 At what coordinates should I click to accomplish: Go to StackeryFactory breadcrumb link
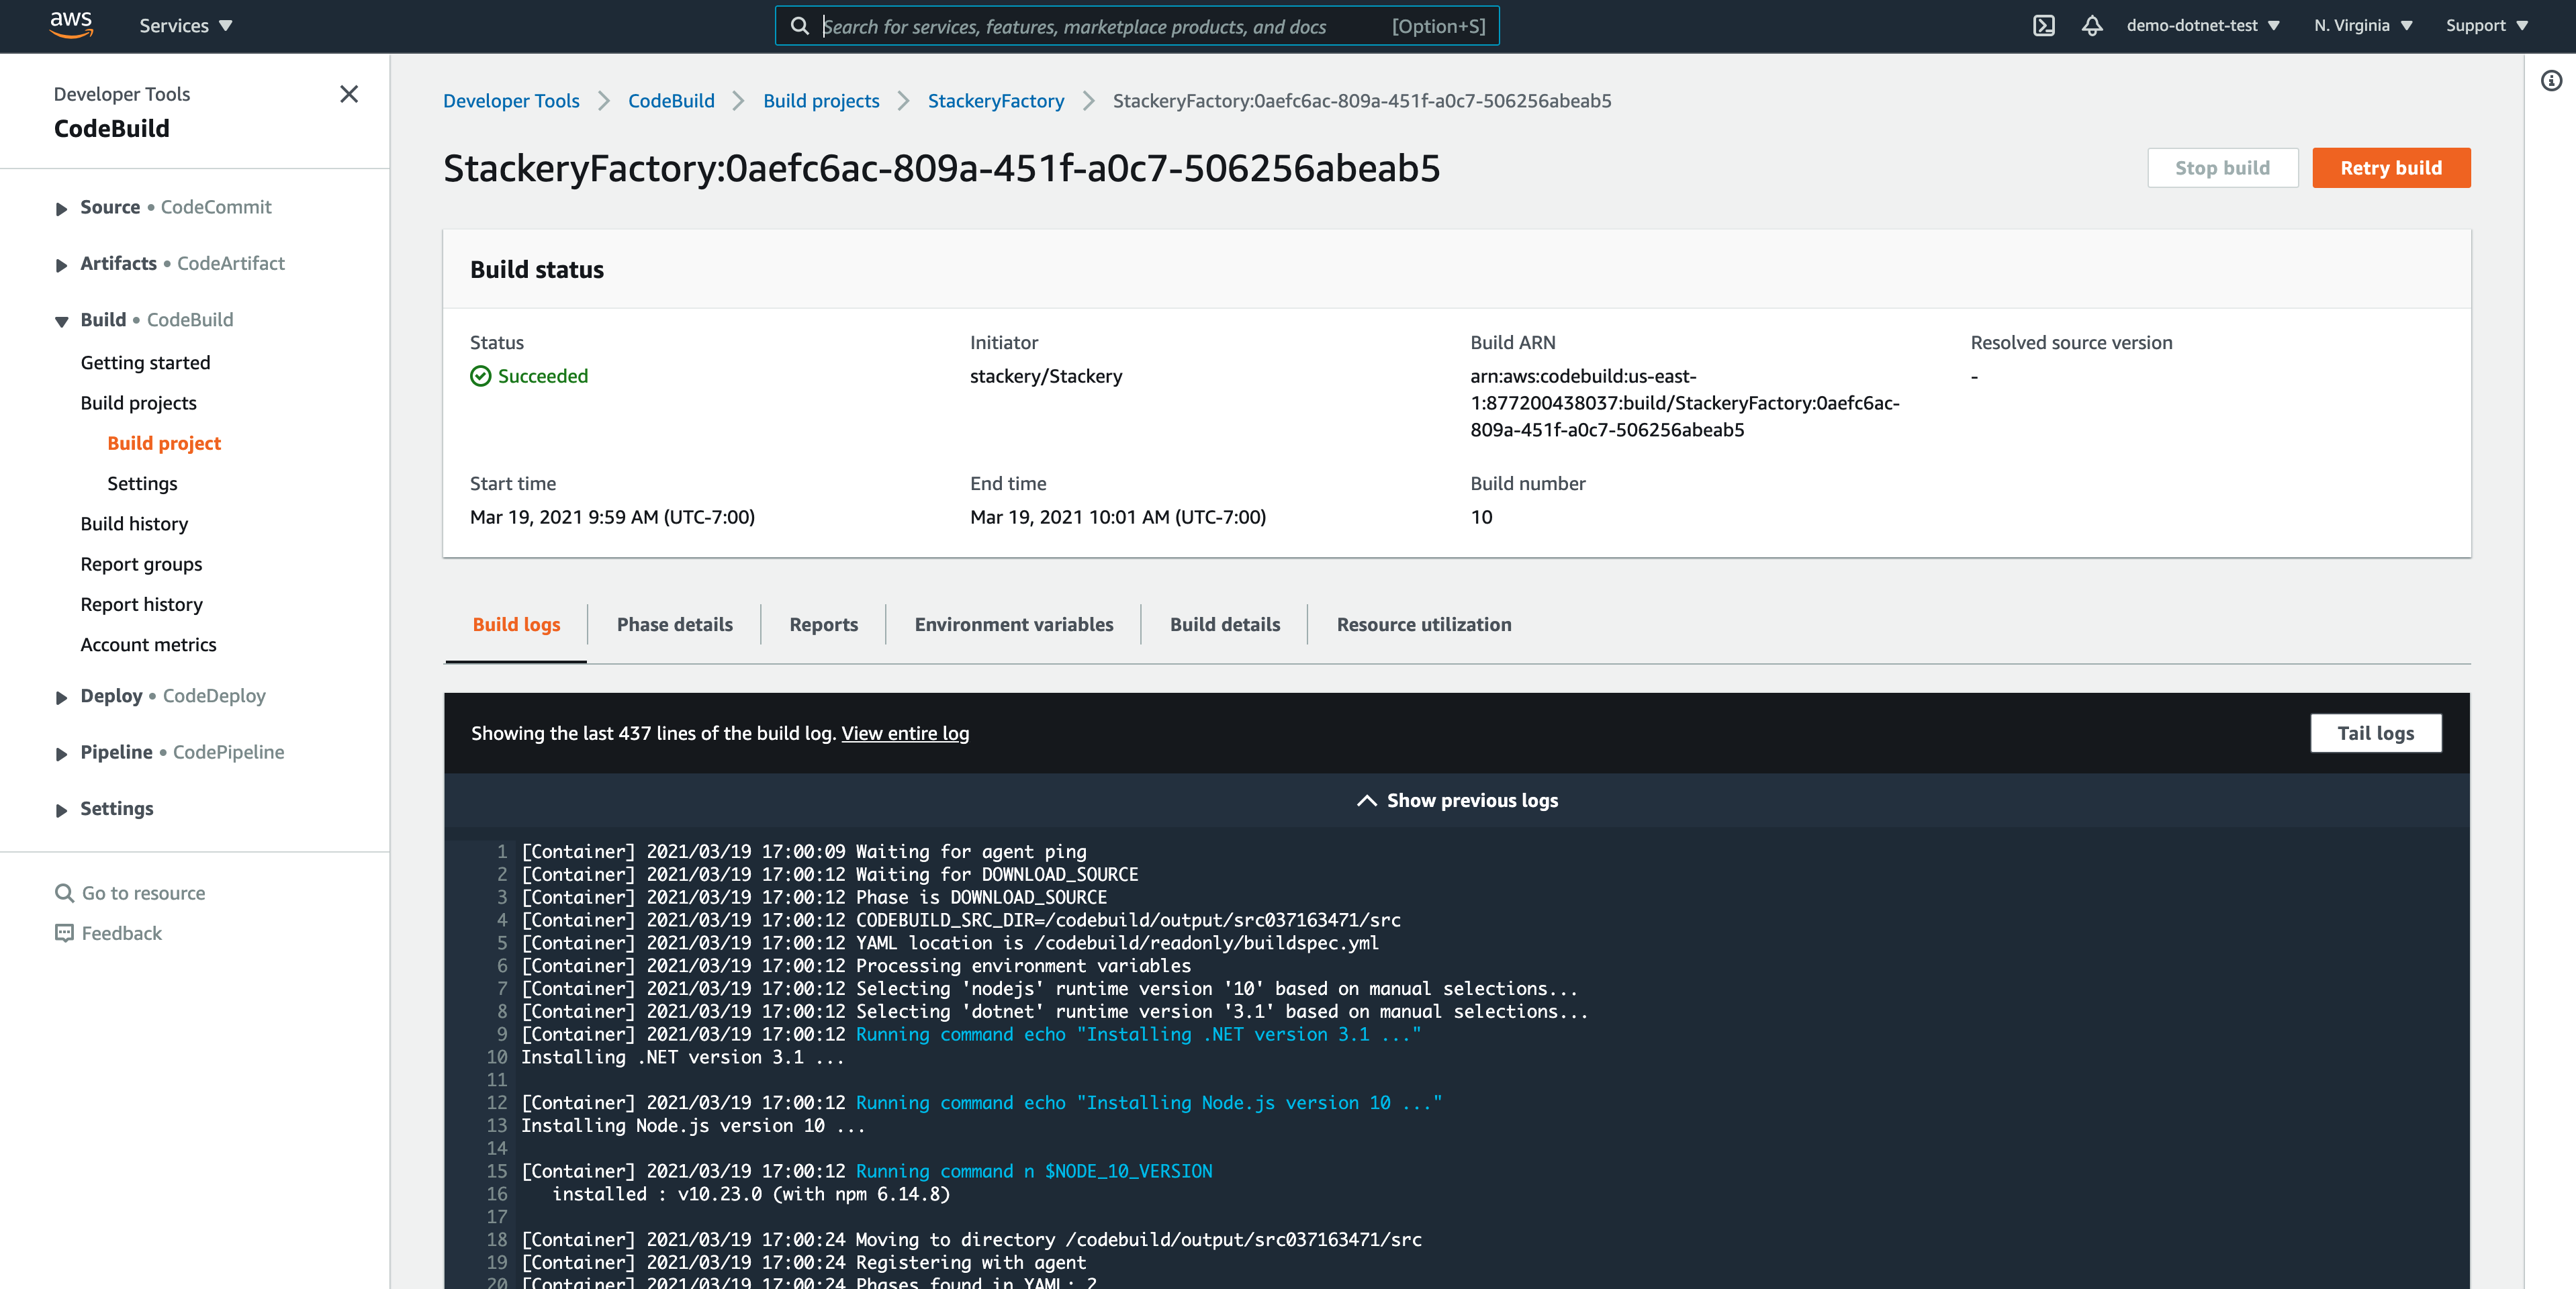click(x=995, y=101)
